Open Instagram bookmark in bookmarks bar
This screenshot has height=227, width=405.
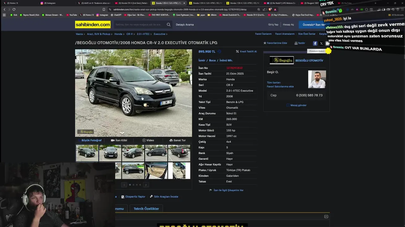(102, 15)
